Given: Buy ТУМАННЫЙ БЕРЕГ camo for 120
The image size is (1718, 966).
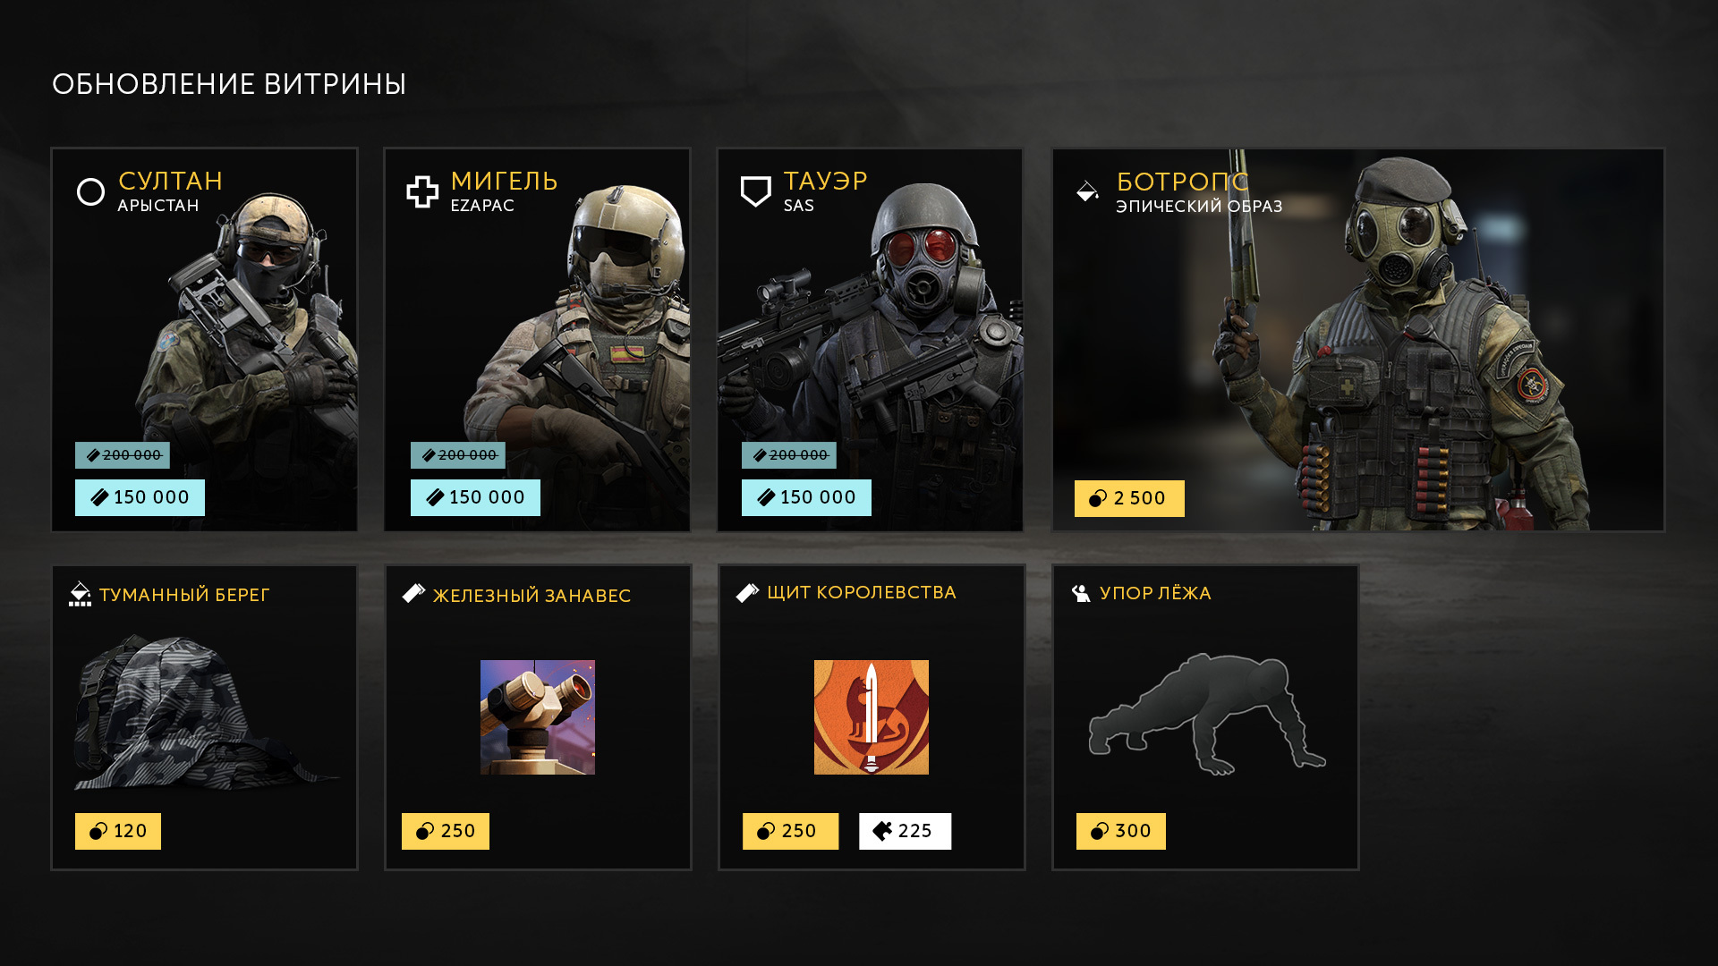Looking at the screenshot, I should 118,831.
